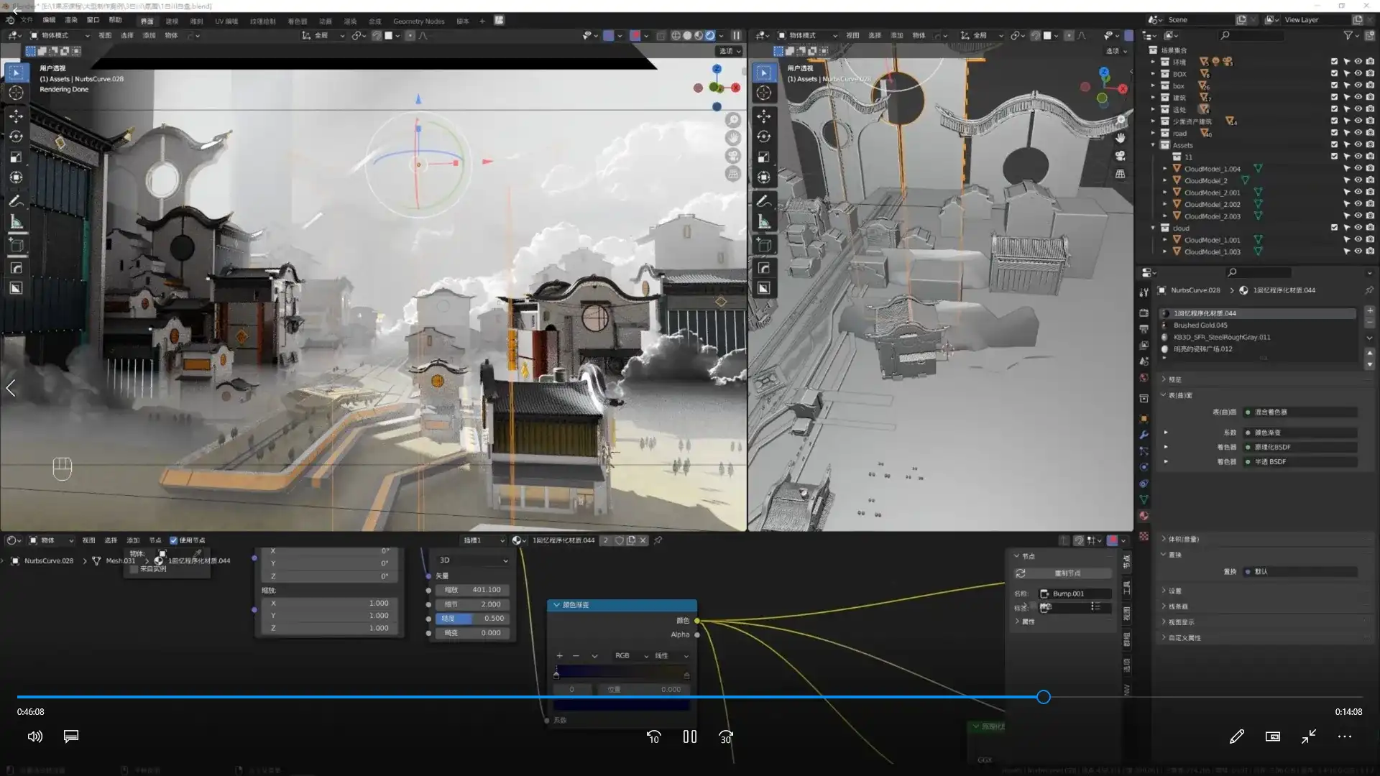The width and height of the screenshot is (1380, 776).
Task: Toggle camera view icon in left viewport
Action: point(732,155)
